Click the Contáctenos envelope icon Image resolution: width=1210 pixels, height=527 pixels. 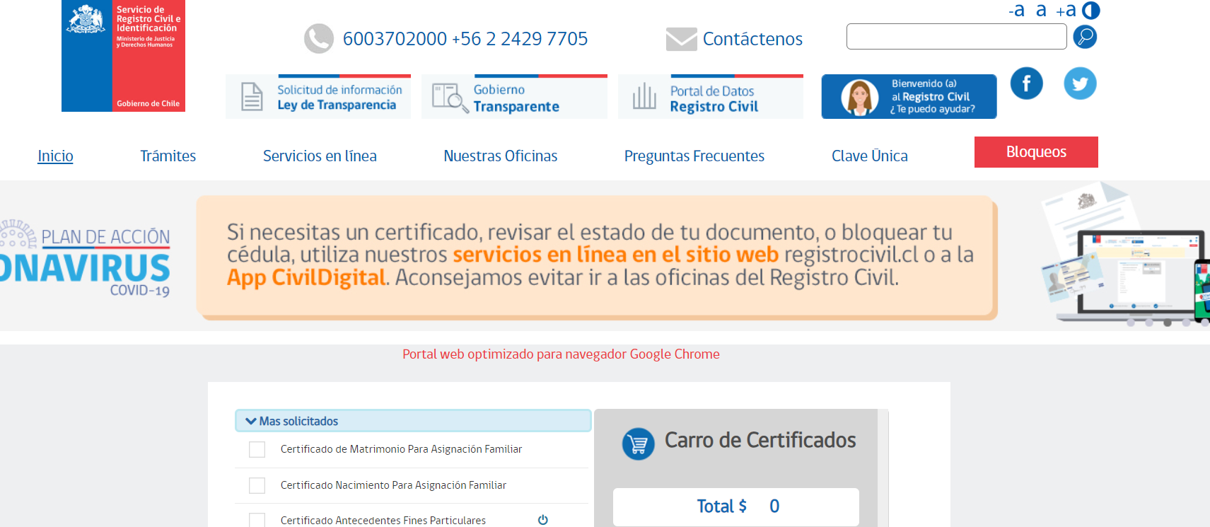681,39
